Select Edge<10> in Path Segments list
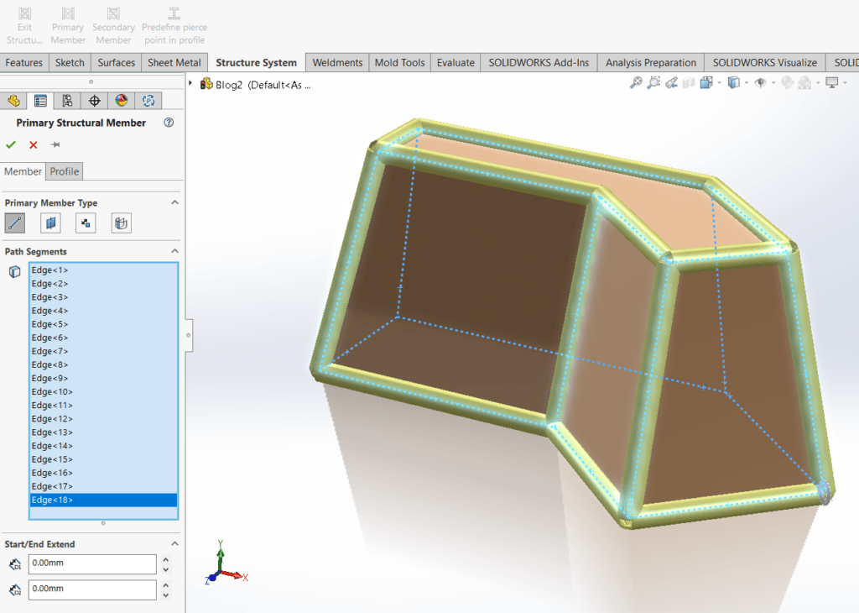Viewport: 859px width, 613px height. coord(52,392)
